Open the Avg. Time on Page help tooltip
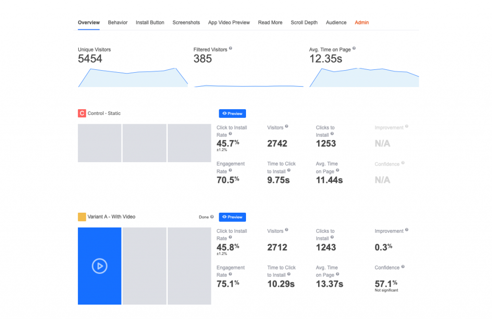 click(354, 49)
